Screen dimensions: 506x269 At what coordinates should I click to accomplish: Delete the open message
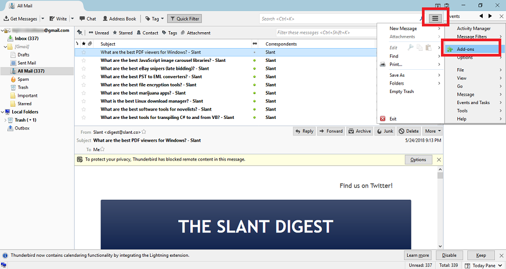[x=409, y=131]
